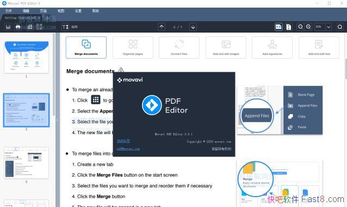
Task: Click the Convert files card
Action: [179, 48]
